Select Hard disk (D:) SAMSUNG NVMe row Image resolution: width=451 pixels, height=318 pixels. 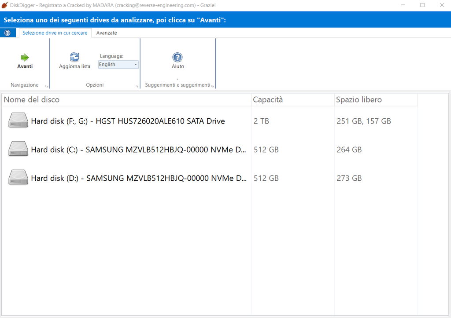point(139,178)
